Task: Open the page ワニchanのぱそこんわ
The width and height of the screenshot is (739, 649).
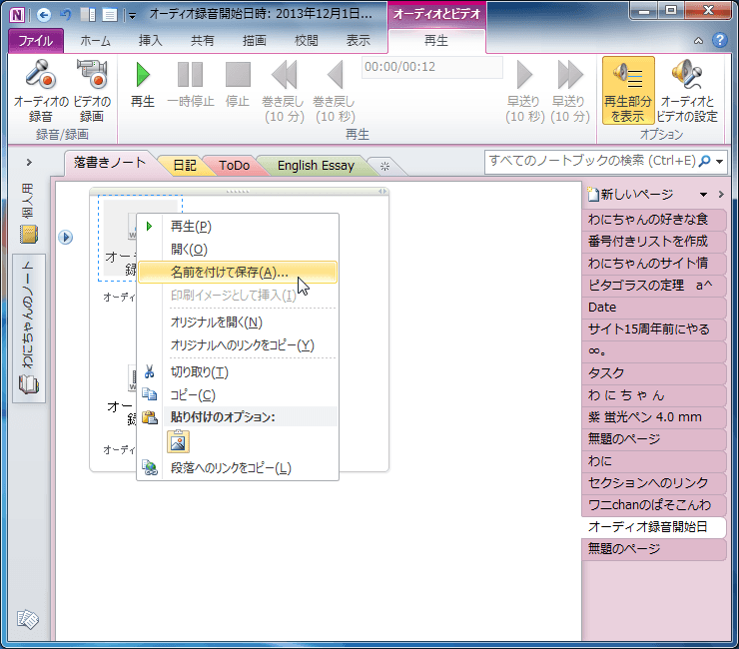Action: [x=654, y=505]
